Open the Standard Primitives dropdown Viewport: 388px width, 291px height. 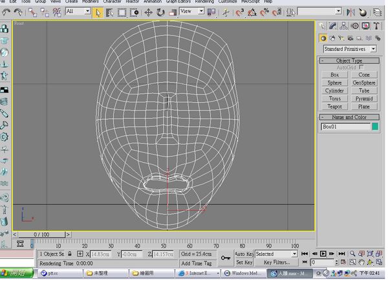point(350,49)
